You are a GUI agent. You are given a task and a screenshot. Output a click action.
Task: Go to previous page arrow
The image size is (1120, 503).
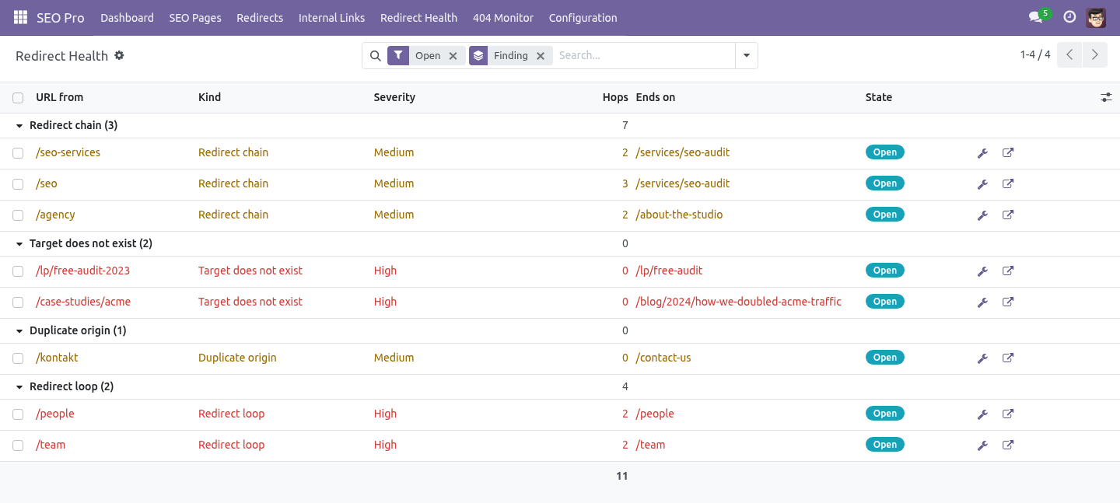pos(1069,55)
